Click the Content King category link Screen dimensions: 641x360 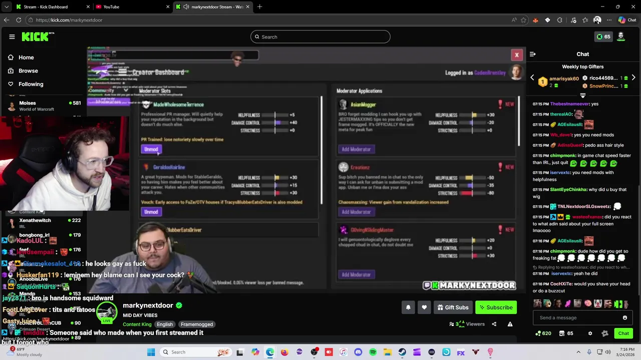click(137, 324)
